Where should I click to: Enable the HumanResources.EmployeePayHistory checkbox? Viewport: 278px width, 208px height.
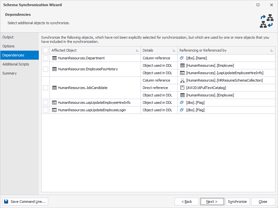[x=45, y=69]
